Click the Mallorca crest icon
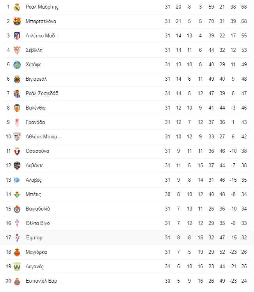Screen dimensions: 254x292 click(x=17, y=252)
